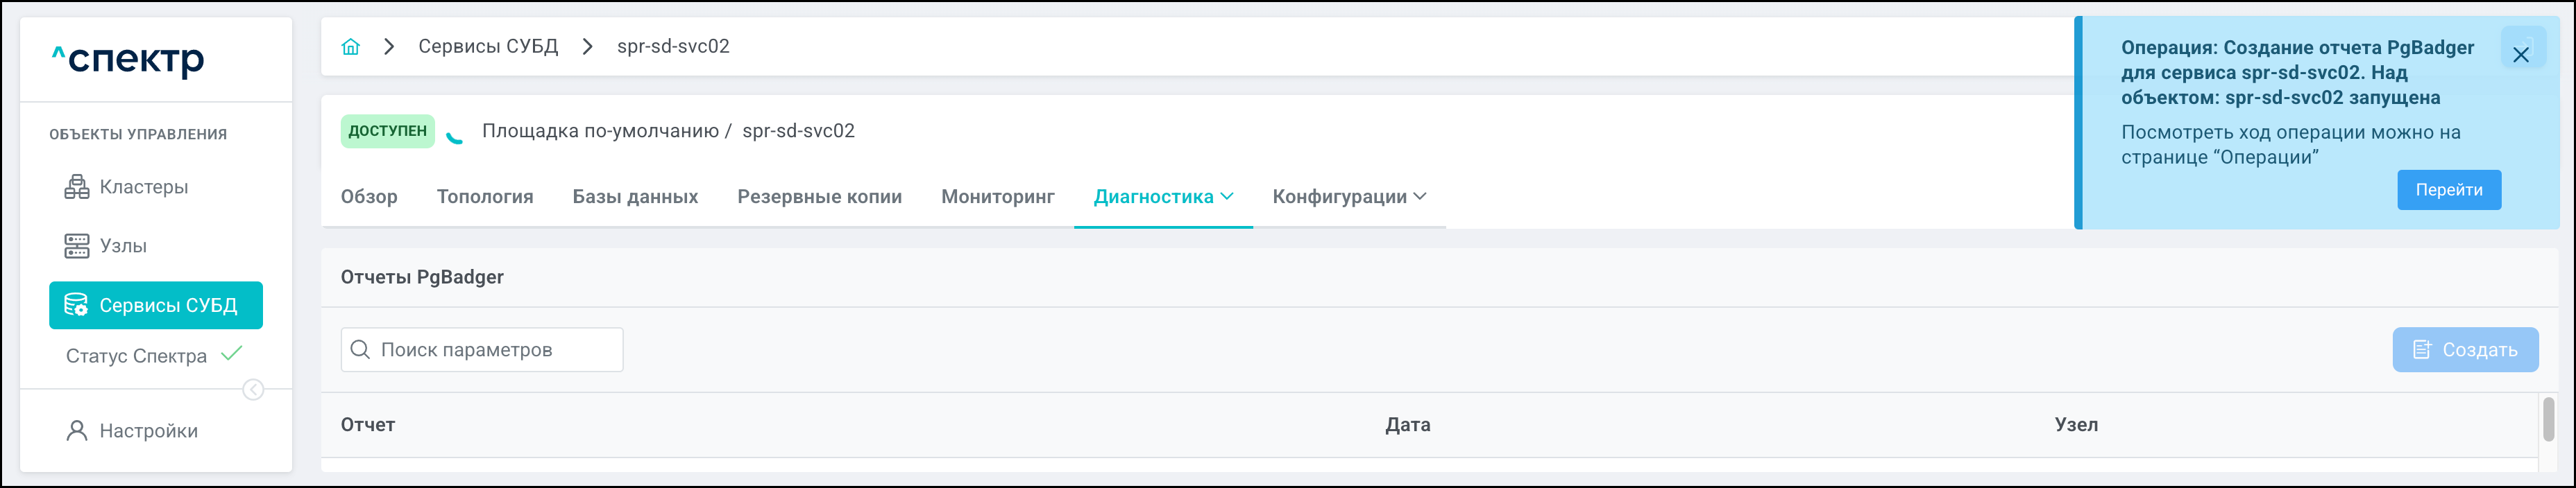Click the Сервисы СУБД breadcrumb link
The width and height of the screenshot is (2576, 488).
click(x=488, y=47)
